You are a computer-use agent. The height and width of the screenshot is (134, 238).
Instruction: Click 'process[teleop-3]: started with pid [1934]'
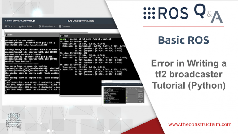(31, 59)
